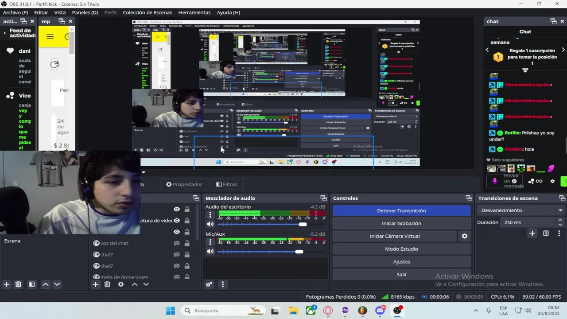Open File Explorer from taskbar
567x319 pixels.
(x=293, y=311)
